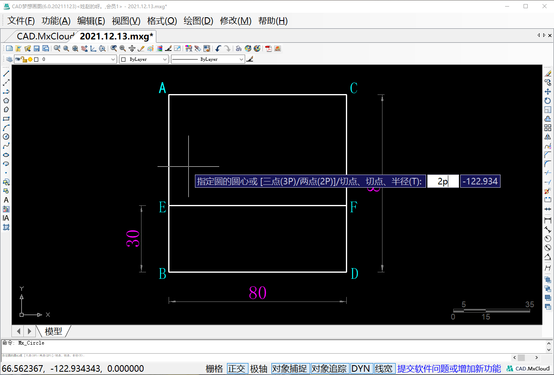Pick the Angular dimension tool
This screenshot has height=375, width=554.
click(548, 257)
